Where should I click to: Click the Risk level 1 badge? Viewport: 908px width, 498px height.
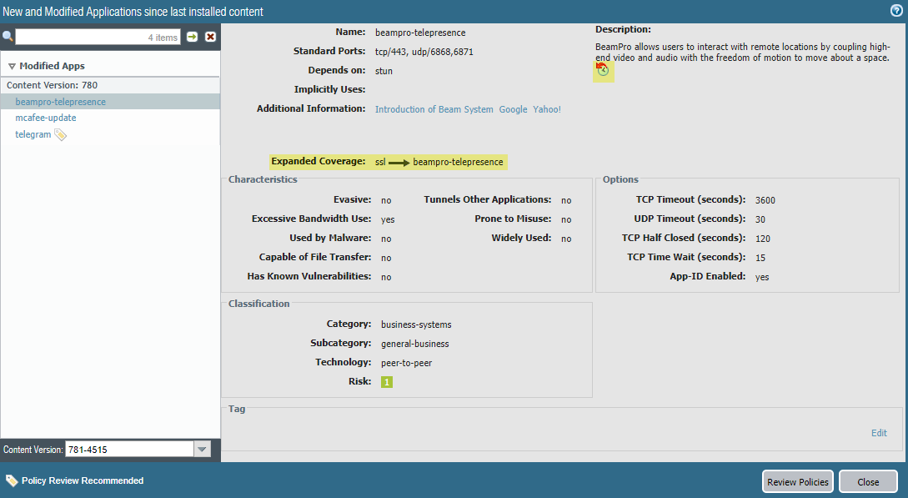point(386,382)
